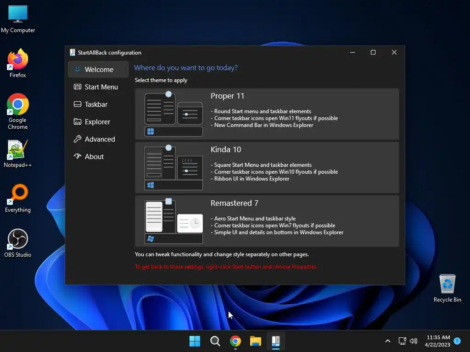The width and height of the screenshot is (470, 352).
Task: Click the Kinda 10 preview thumbnail
Action: pyautogui.click(x=173, y=168)
